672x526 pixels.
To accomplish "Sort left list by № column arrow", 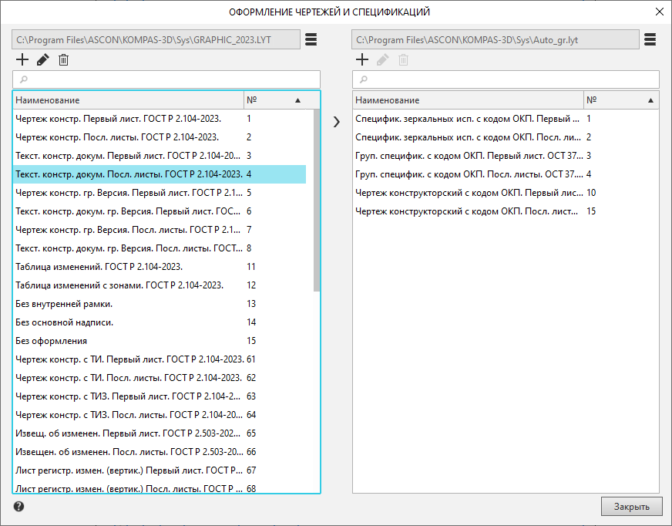I will [297, 100].
